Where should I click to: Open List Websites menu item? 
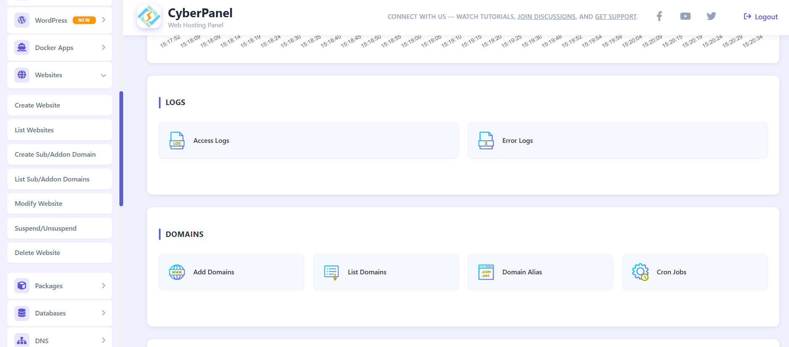coord(60,130)
